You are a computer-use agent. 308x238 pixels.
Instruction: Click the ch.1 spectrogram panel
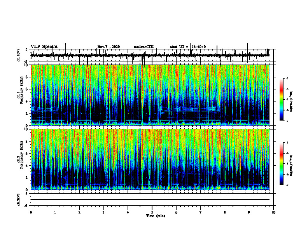(x=150, y=95)
